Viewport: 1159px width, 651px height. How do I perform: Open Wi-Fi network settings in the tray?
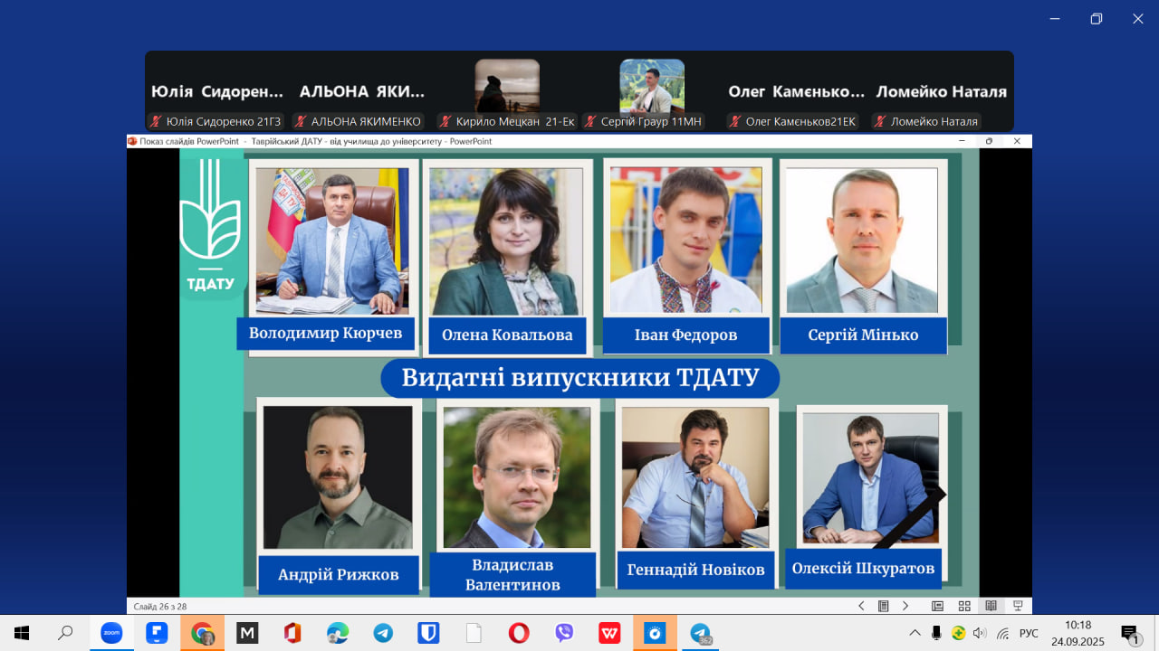1003,633
